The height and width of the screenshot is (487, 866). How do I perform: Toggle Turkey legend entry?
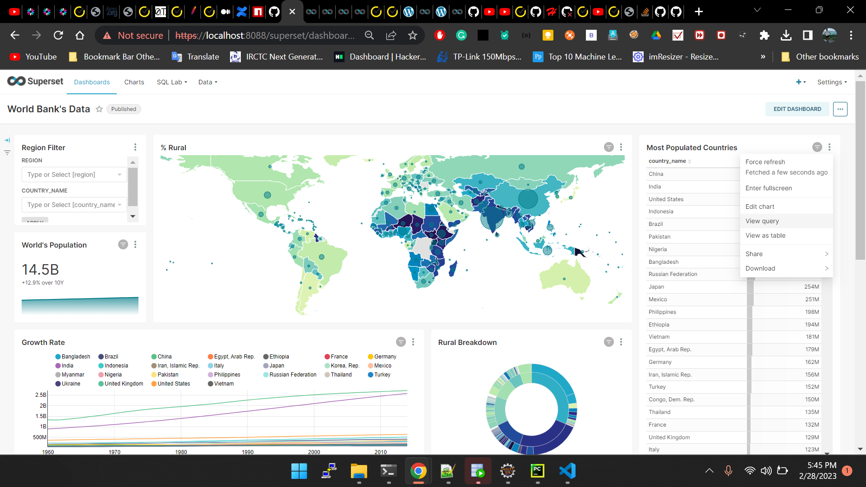coord(379,375)
